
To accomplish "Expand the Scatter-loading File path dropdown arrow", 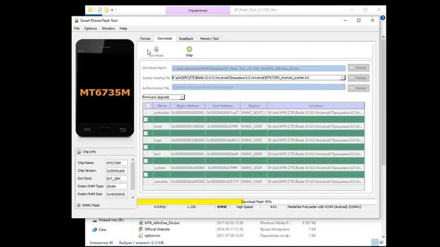I will [x=342, y=78].
